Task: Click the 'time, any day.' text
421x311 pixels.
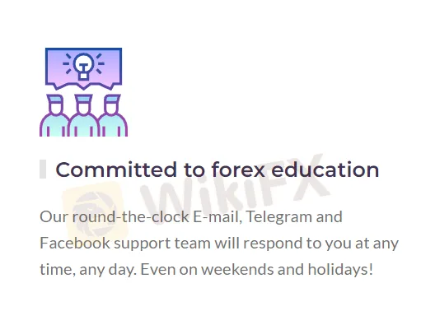Action: (88, 270)
